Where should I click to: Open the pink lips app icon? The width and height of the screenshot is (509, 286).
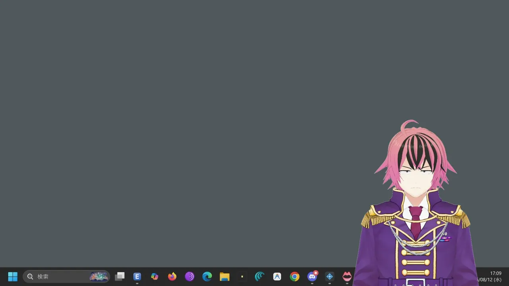[347, 276]
